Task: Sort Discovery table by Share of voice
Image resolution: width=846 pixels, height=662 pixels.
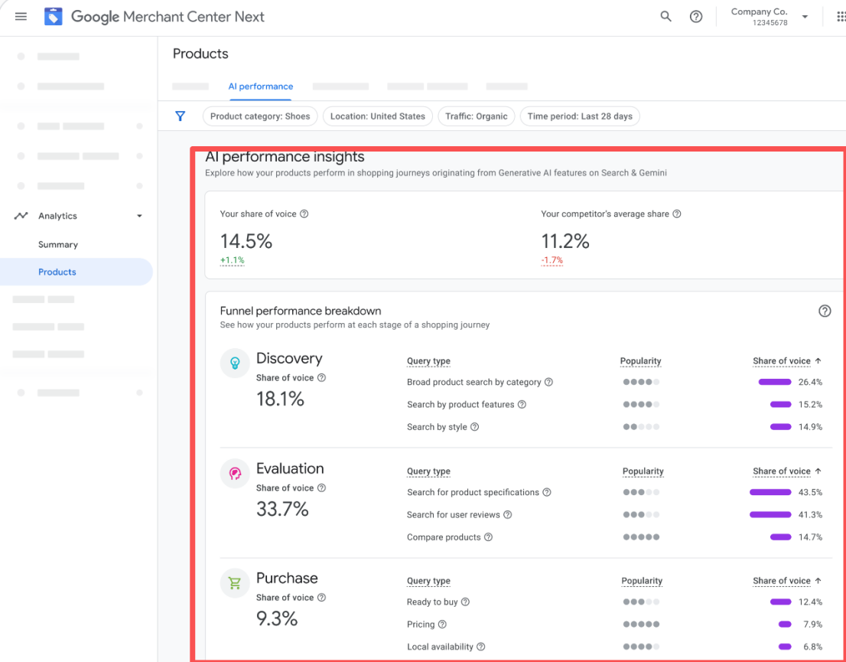Action: pyautogui.click(x=787, y=360)
